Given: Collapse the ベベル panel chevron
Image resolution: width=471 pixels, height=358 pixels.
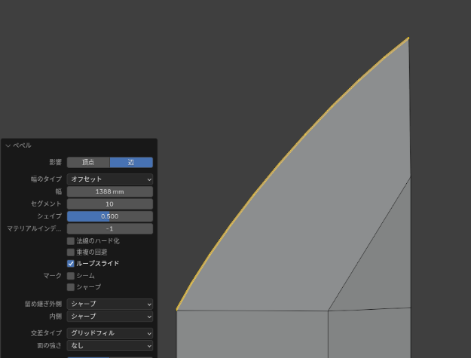Looking at the screenshot, I should (x=8, y=145).
